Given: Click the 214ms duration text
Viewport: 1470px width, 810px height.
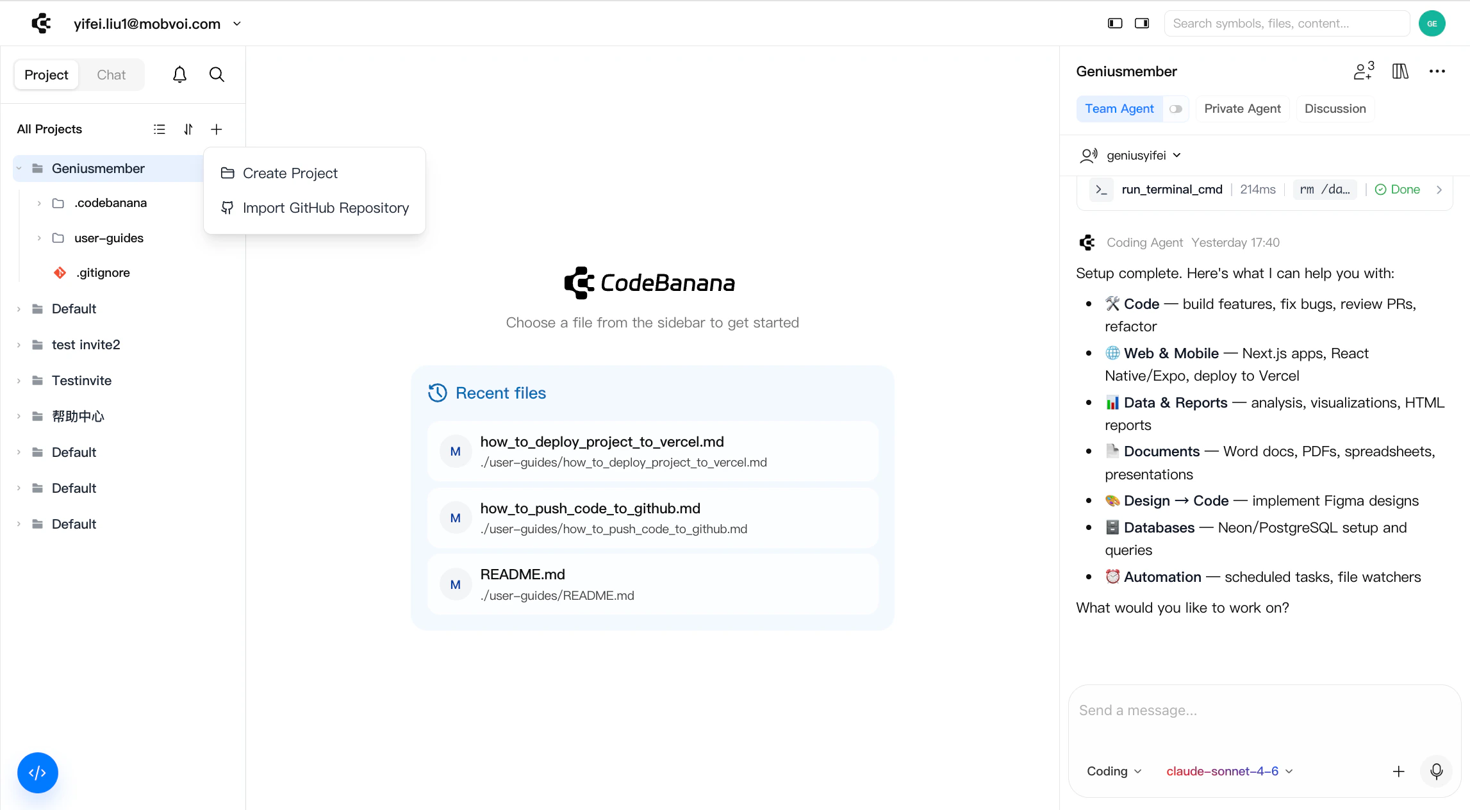Looking at the screenshot, I should [1257, 190].
